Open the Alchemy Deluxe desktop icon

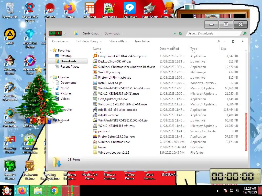(x=10, y=65)
